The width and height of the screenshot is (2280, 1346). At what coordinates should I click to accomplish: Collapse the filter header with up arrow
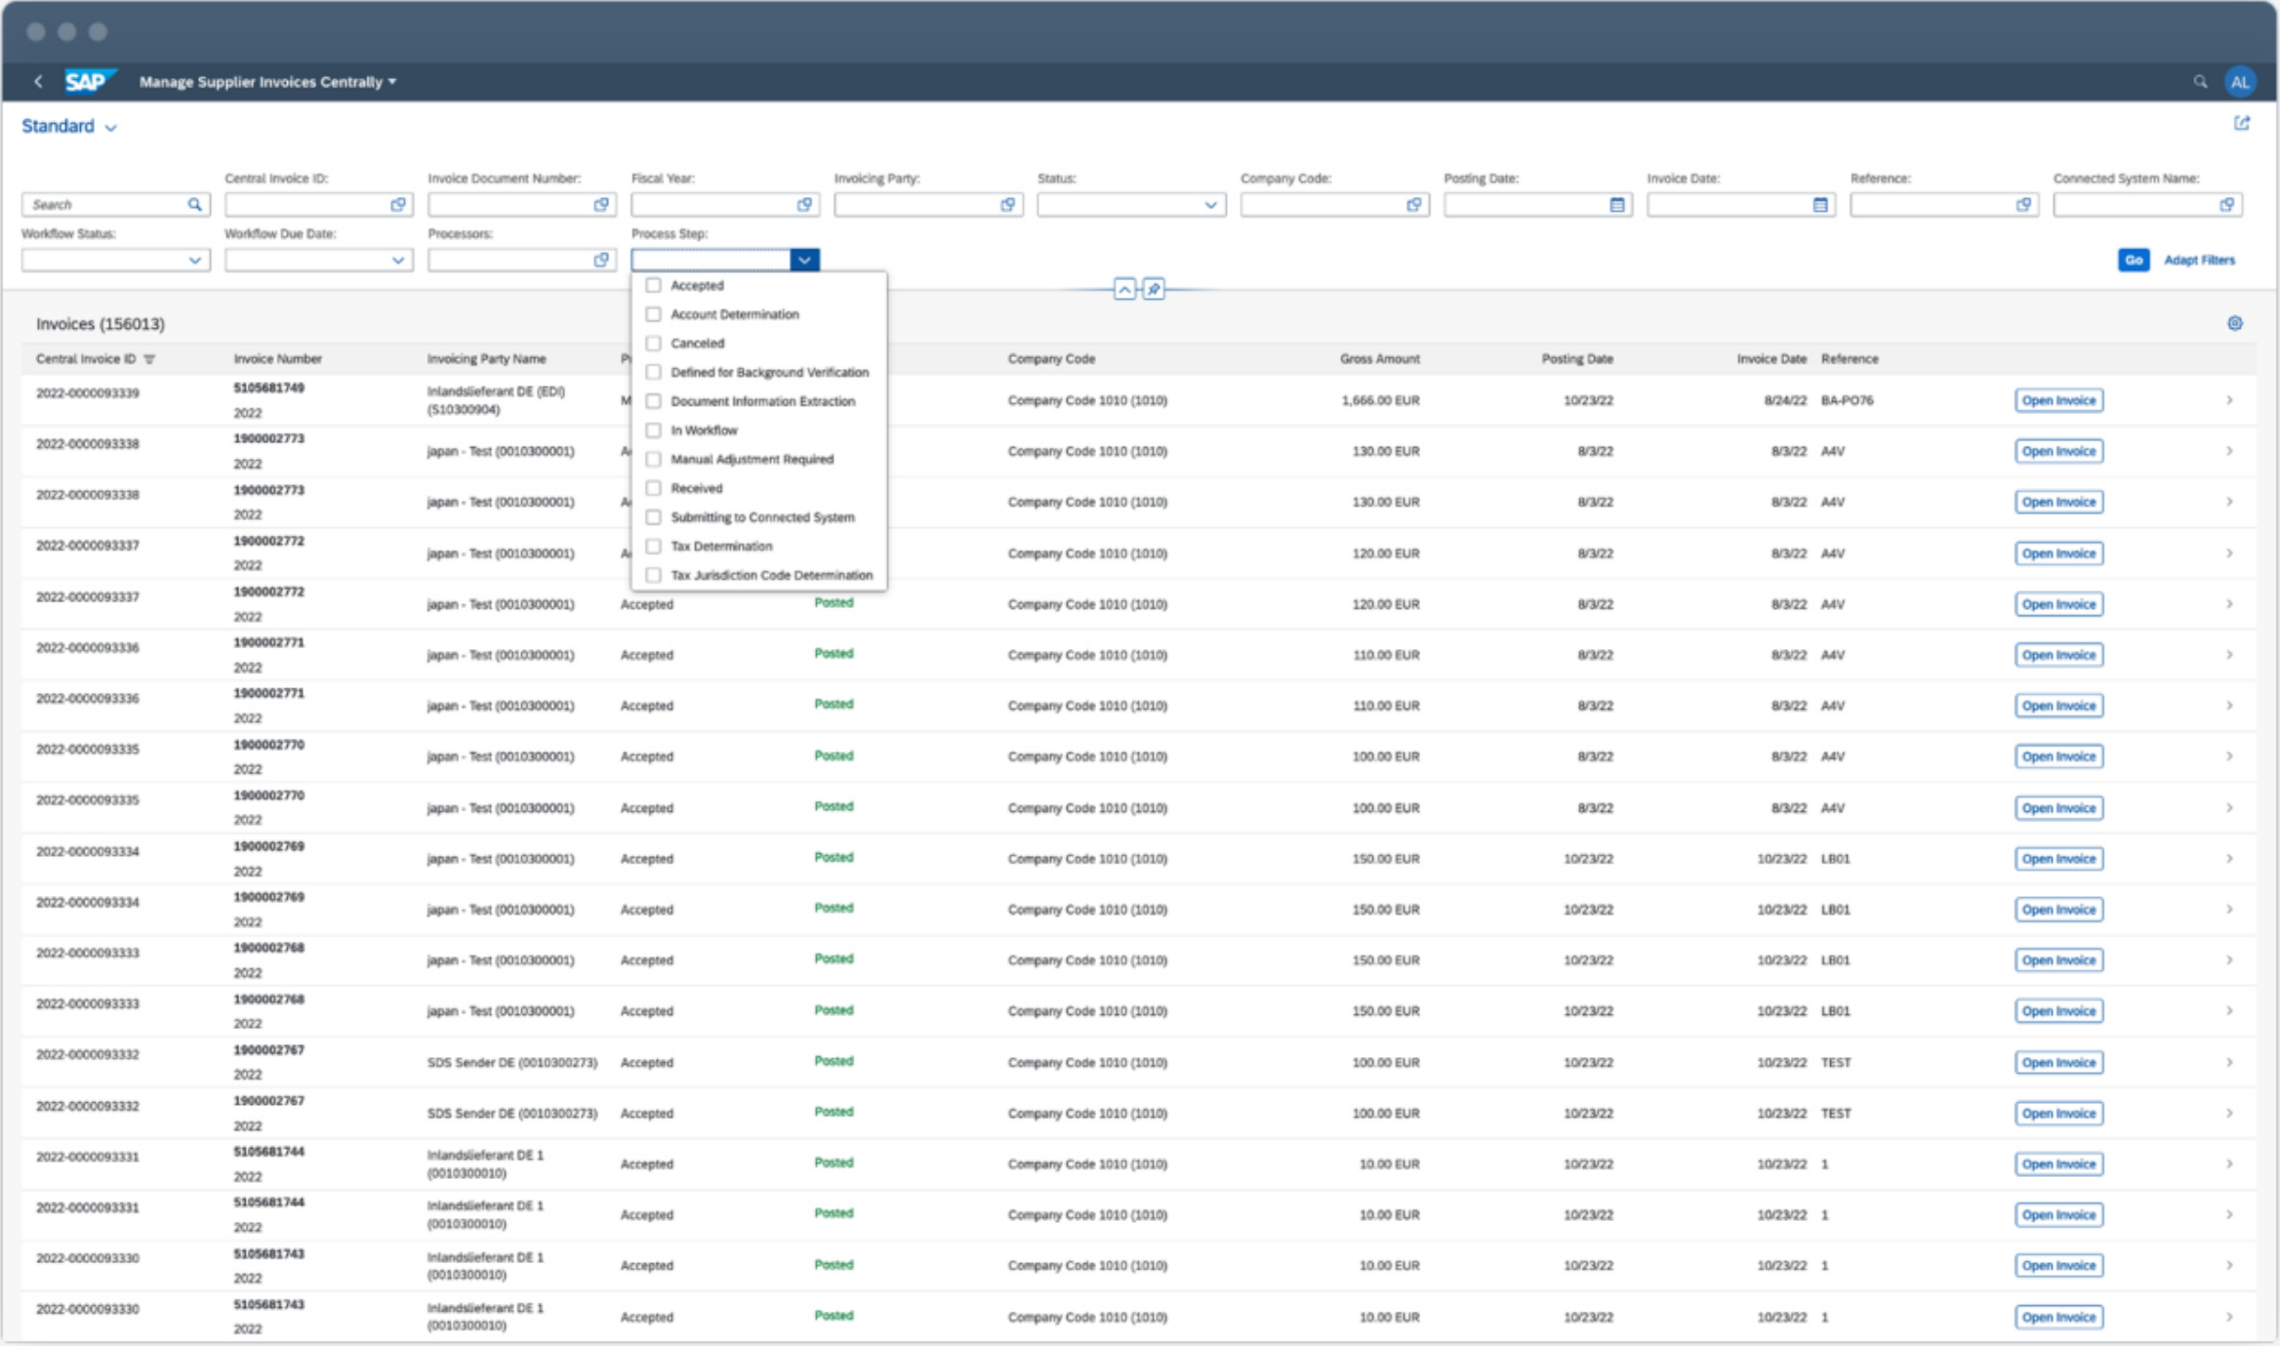(1124, 290)
